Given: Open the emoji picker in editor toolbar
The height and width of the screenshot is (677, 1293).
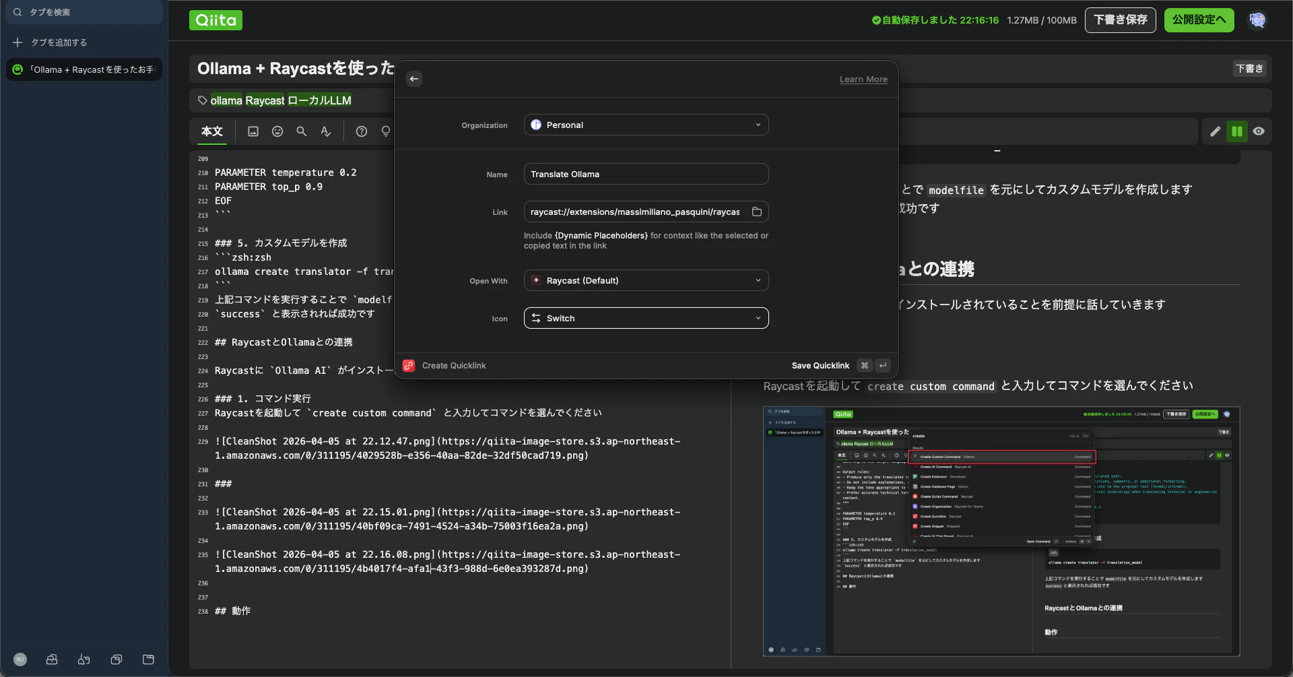Looking at the screenshot, I should (277, 131).
